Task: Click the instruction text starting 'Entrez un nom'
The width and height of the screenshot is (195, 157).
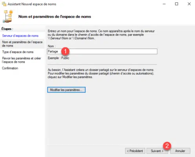Action: 101,35
